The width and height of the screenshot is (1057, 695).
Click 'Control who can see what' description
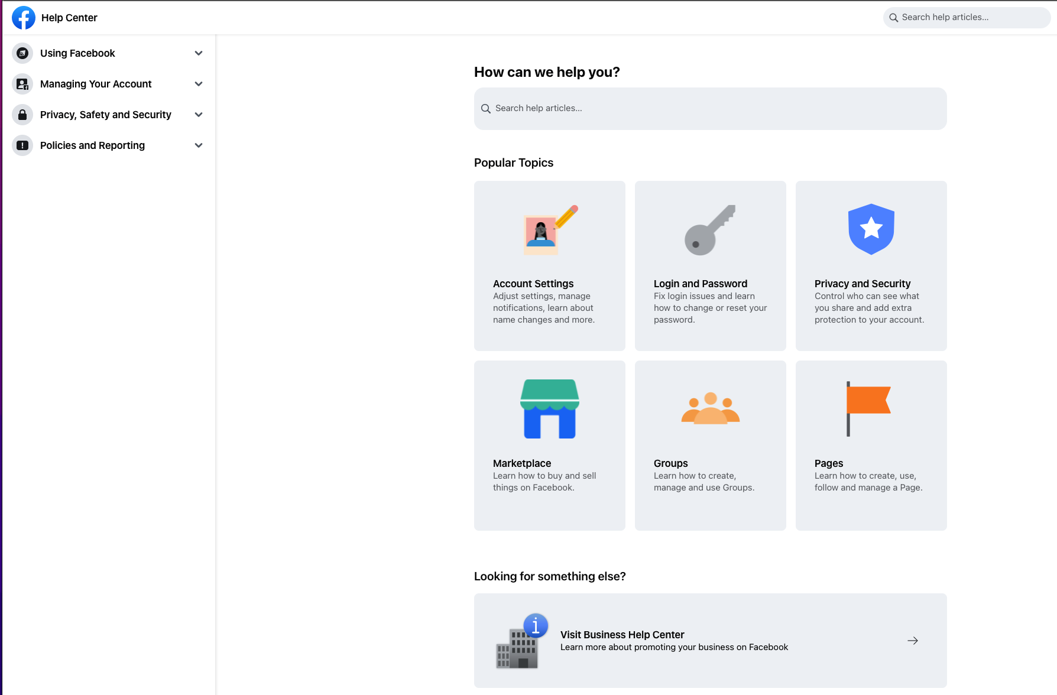coord(869,308)
